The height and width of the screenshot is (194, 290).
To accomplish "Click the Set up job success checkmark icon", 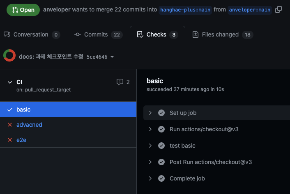I will tap(161, 113).
